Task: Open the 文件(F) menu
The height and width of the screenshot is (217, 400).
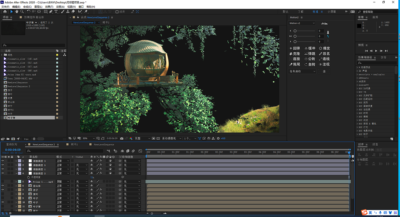Action: pos(5,7)
